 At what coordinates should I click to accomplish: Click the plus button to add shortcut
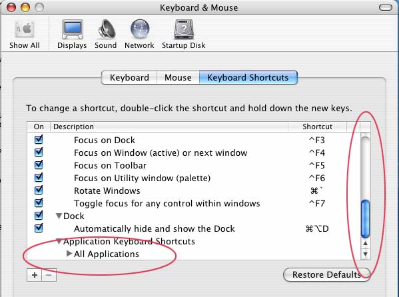pos(35,275)
